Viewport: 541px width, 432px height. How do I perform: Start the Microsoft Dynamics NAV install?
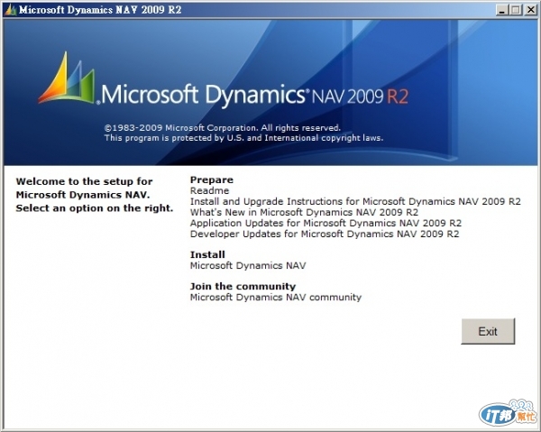(x=248, y=266)
